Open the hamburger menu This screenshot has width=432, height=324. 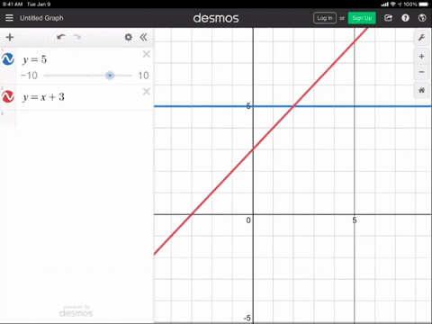[x=9, y=18]
